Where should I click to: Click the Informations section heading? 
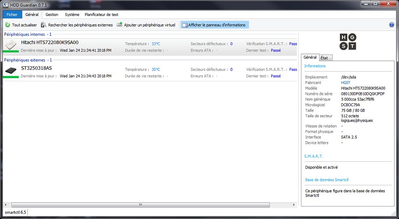pos(315,66)
